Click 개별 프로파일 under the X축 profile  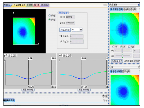click(x=84, y=90)
